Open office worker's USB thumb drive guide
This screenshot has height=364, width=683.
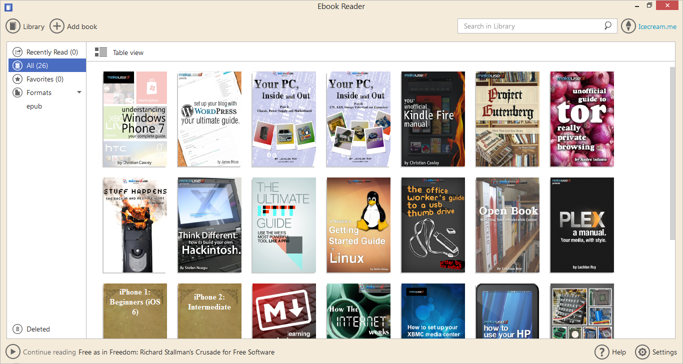point(433,225)
